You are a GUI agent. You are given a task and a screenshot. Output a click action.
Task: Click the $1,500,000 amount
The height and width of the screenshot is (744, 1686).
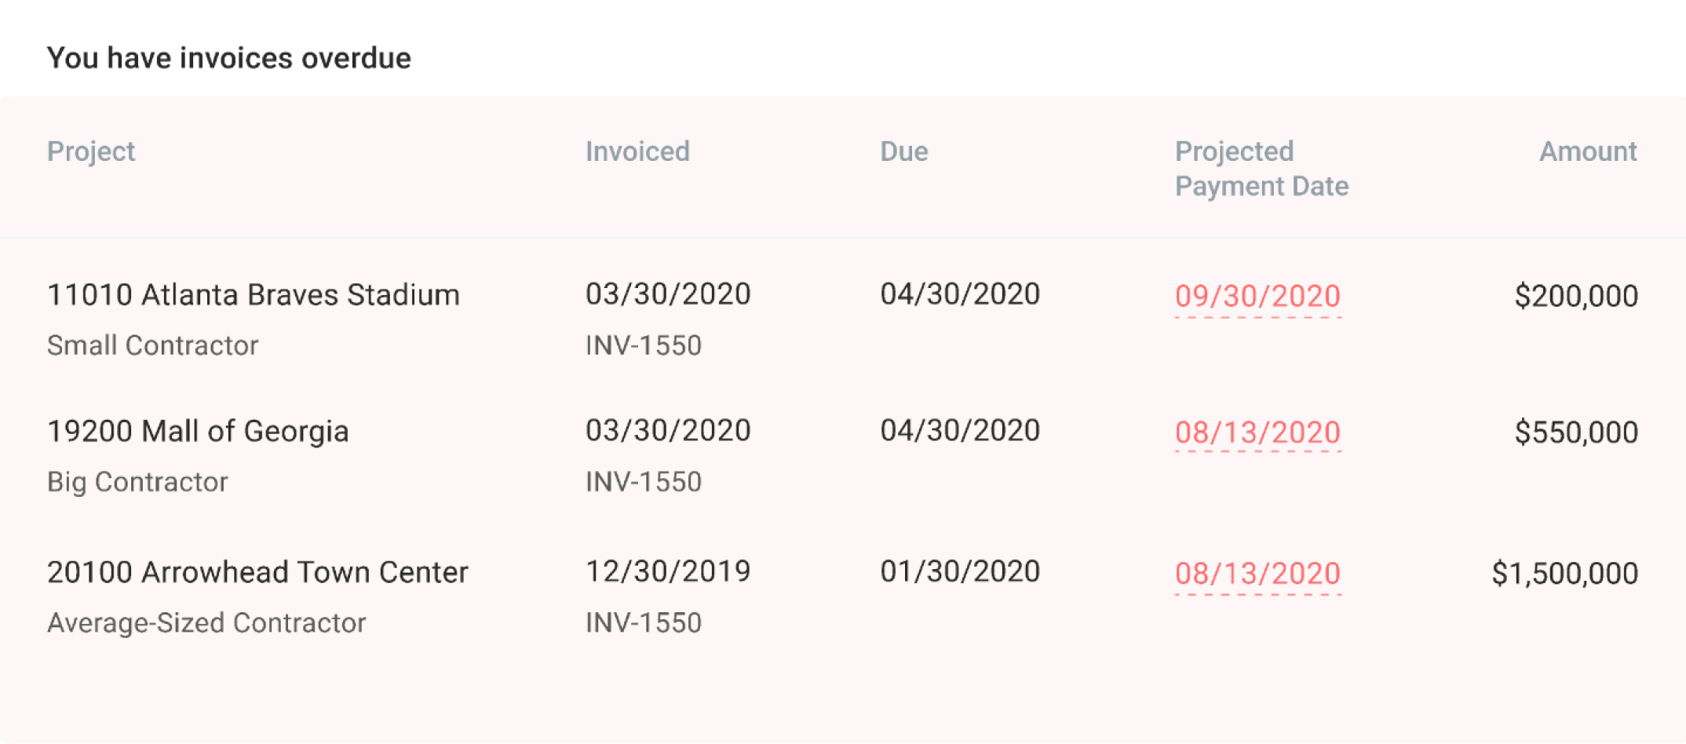[x=1565, y=574]
